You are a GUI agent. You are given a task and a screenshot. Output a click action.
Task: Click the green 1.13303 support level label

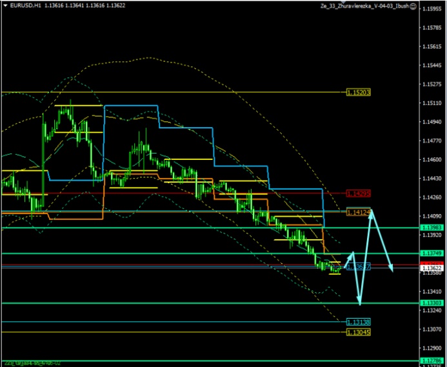point(431,303)
